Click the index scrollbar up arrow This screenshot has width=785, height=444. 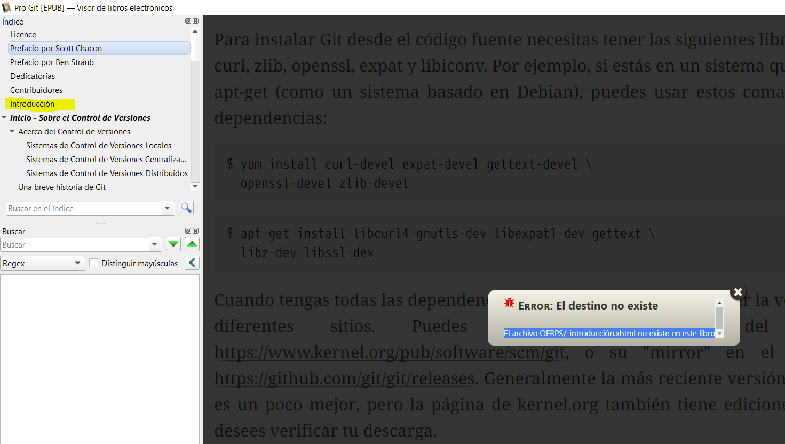[195, 31]
